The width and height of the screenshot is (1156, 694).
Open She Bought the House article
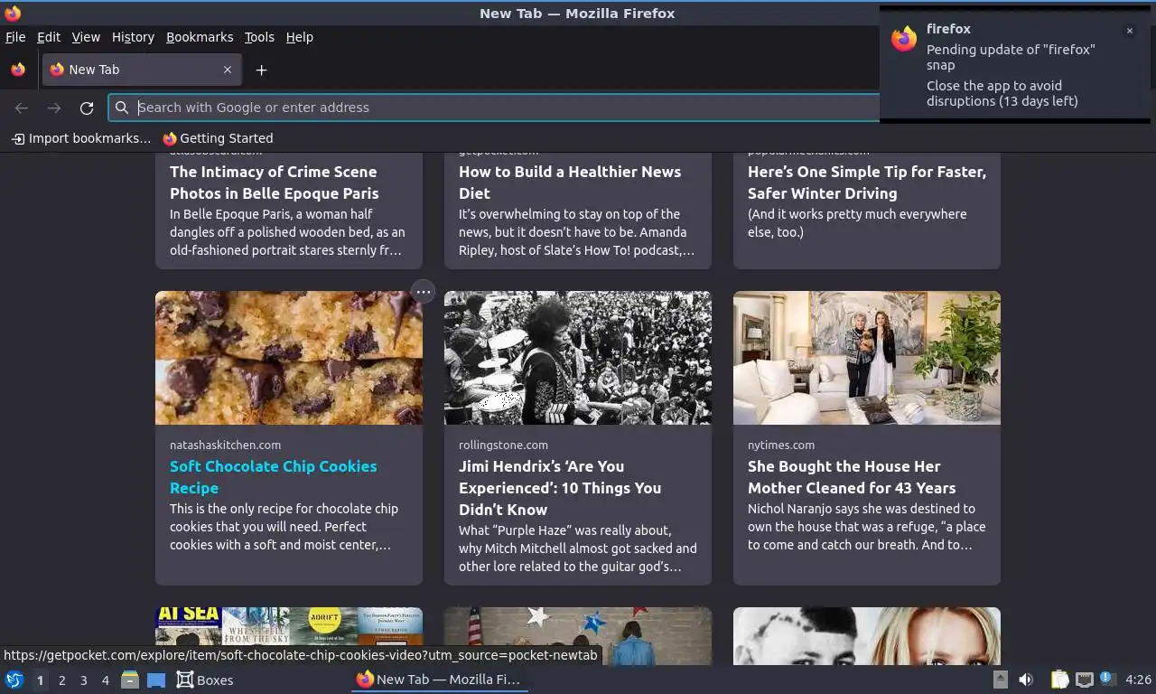[852, 477]
